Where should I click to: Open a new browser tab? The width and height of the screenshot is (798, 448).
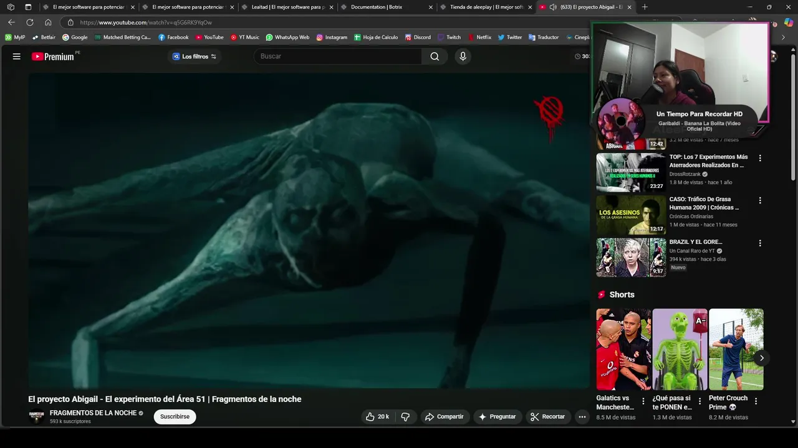click(645, 7)
